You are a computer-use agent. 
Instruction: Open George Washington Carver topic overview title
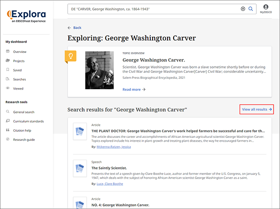(154, 60)
